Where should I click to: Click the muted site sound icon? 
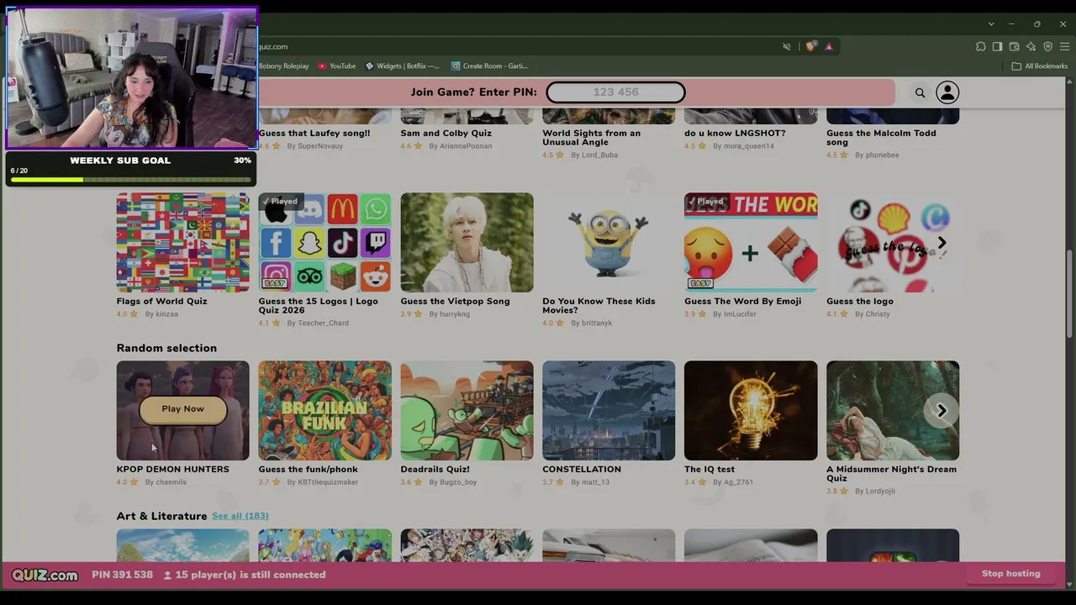(787, 46)
